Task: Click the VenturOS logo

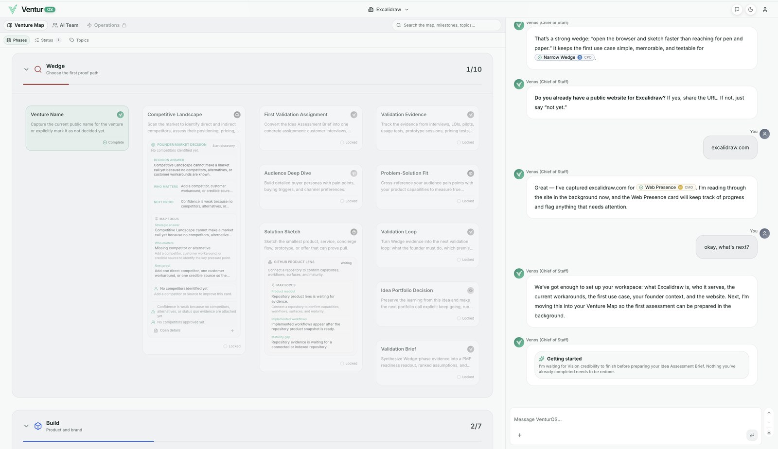Action: click(x=32, y=9)
